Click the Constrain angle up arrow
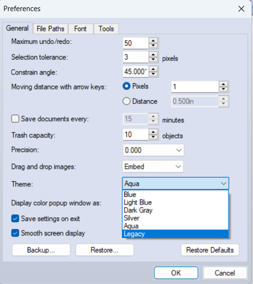The width and height of the screenshot is (253, 284). [153, 69]
